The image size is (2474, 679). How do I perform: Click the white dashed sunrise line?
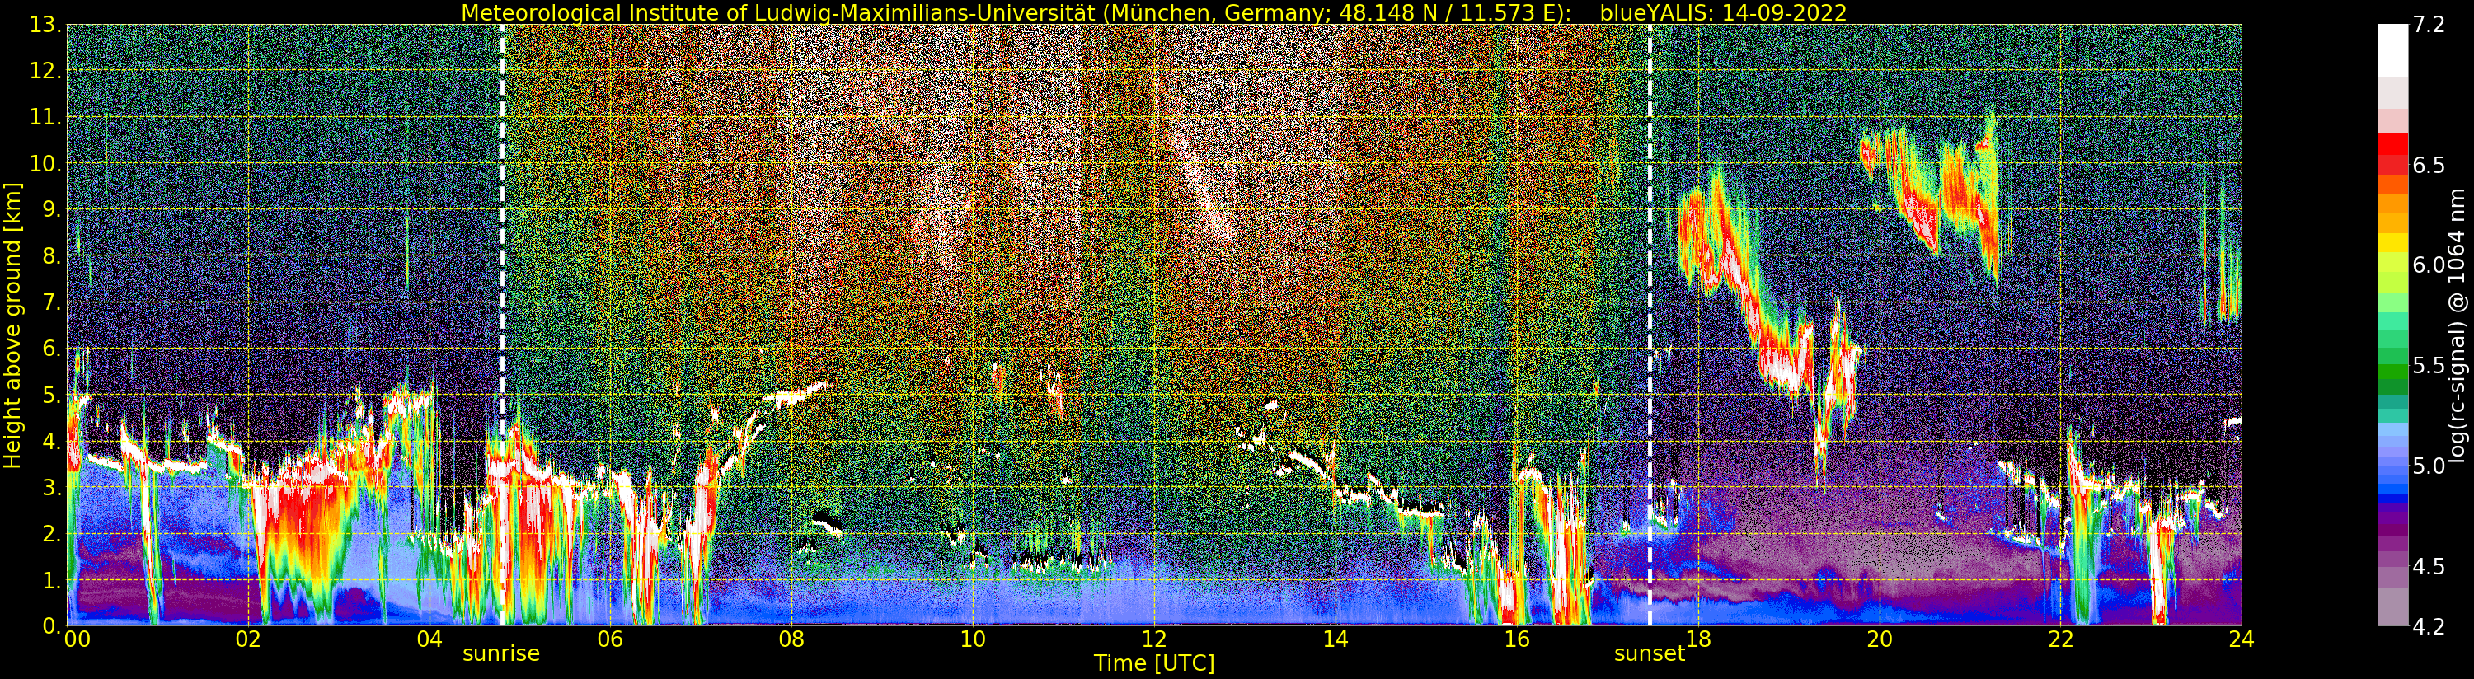502,325
